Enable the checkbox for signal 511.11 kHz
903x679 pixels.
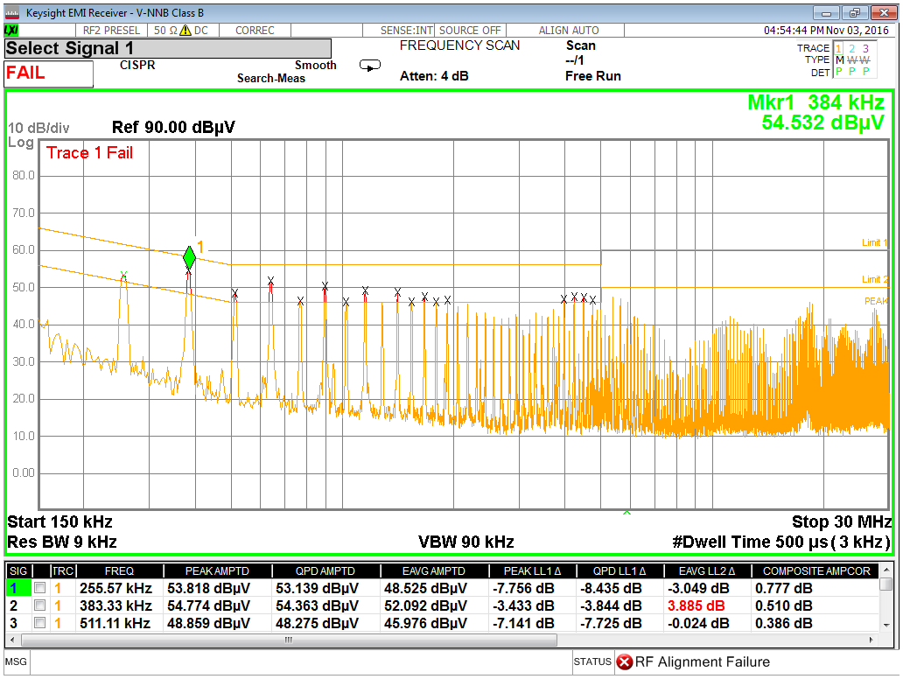pos(39,623)
